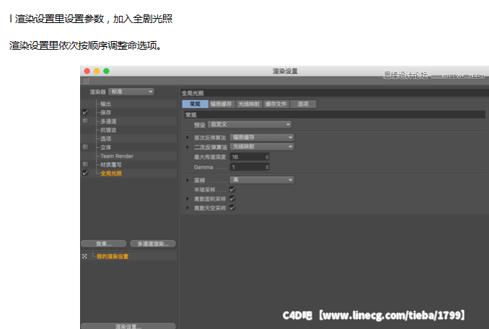Image resolution: width=489 pixels, height=329 pixels.
Task: Expand the 离散天空采样 disclosure triangle
Action: click(188, 207)
